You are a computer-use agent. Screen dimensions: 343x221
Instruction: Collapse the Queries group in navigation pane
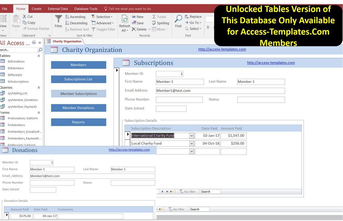point(39,87)
